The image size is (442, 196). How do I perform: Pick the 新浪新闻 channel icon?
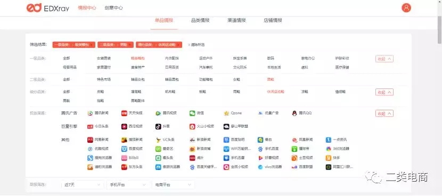point(192,140)
